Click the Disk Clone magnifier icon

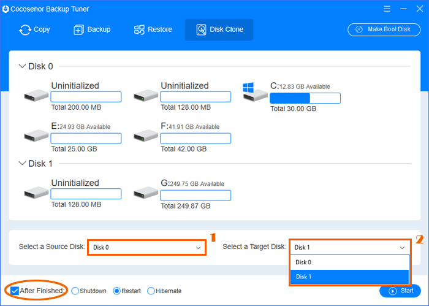[x=202, y=30]
